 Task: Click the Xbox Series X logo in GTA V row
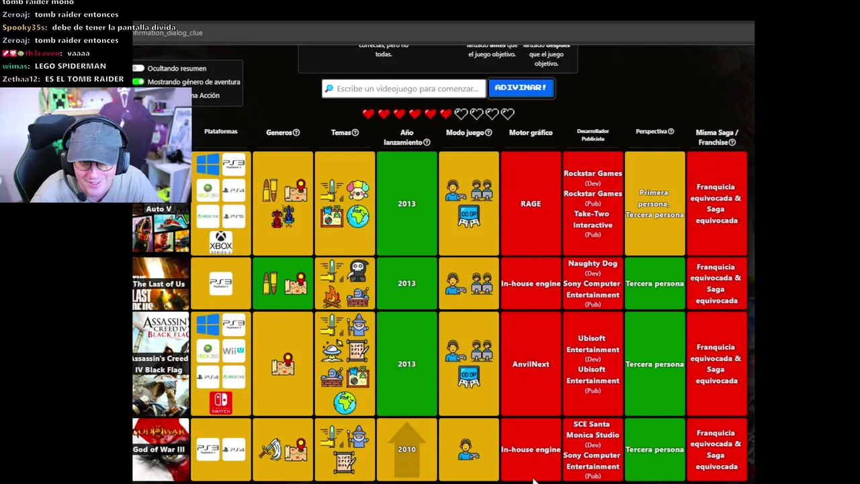pos(220,242)
